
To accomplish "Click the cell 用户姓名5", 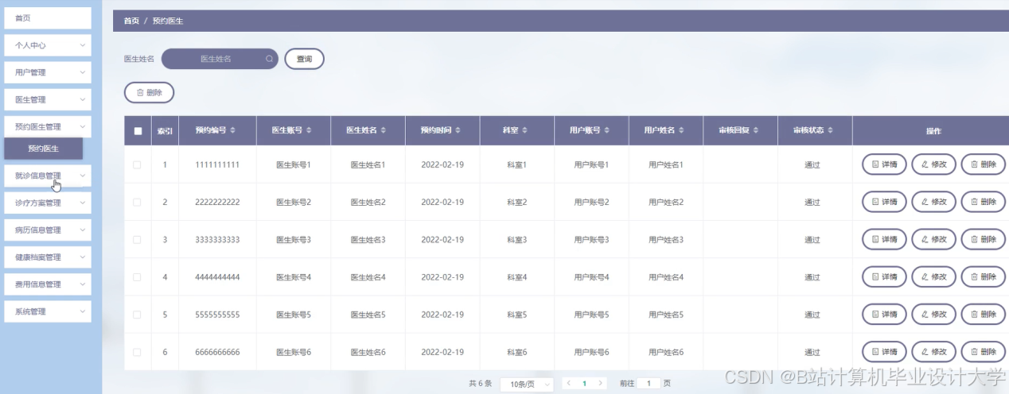I will click(666, 315).
